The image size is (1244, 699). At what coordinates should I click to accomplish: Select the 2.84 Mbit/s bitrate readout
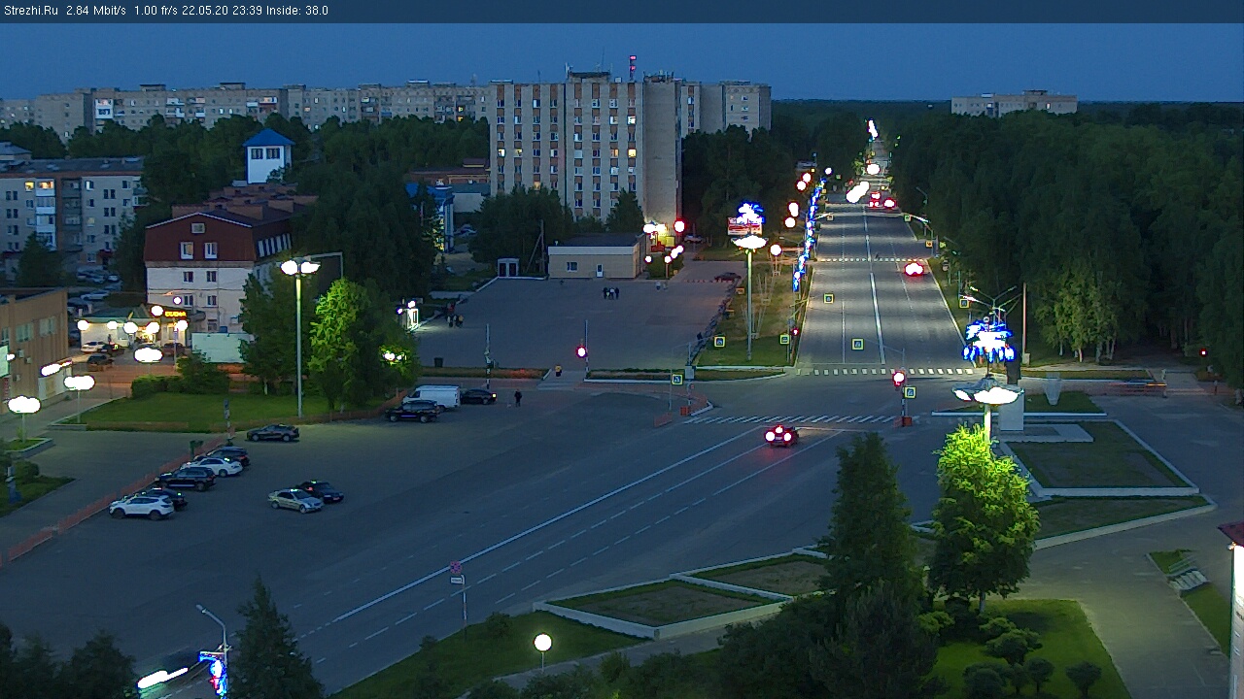tap(96, 11)
